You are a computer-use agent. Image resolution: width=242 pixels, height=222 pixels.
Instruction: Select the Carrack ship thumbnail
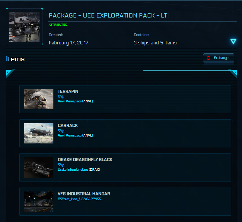click(x=39, y=133)
